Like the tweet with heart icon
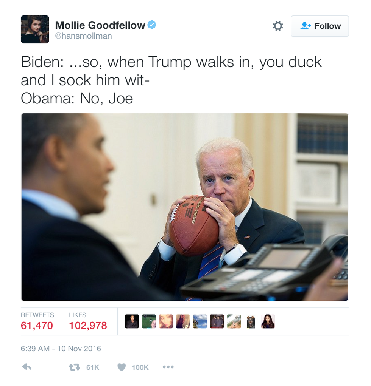This screenshot has width=371, height=386. click(122, 367)
